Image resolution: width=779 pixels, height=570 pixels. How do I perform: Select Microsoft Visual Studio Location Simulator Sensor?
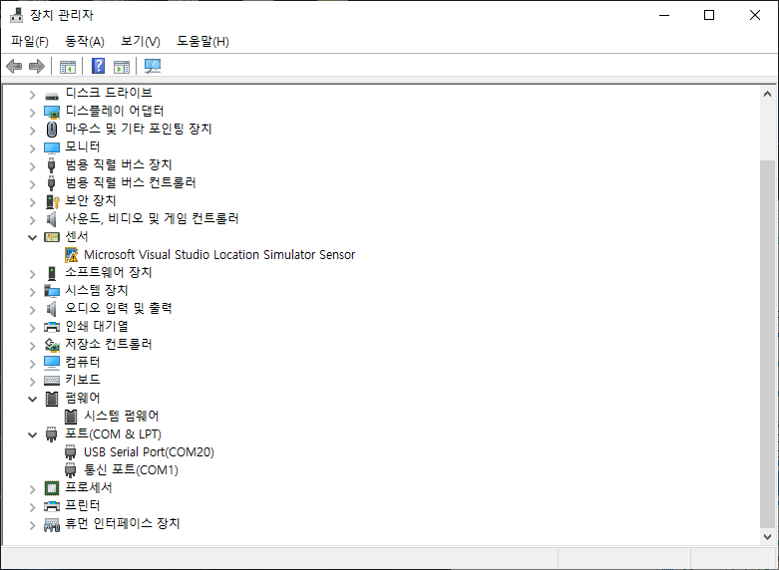tap(219, 255)
